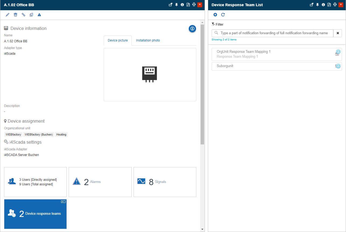Toggle the round blue info button in Device information
Screen dimensions: 346x232
tap(192, 29)
